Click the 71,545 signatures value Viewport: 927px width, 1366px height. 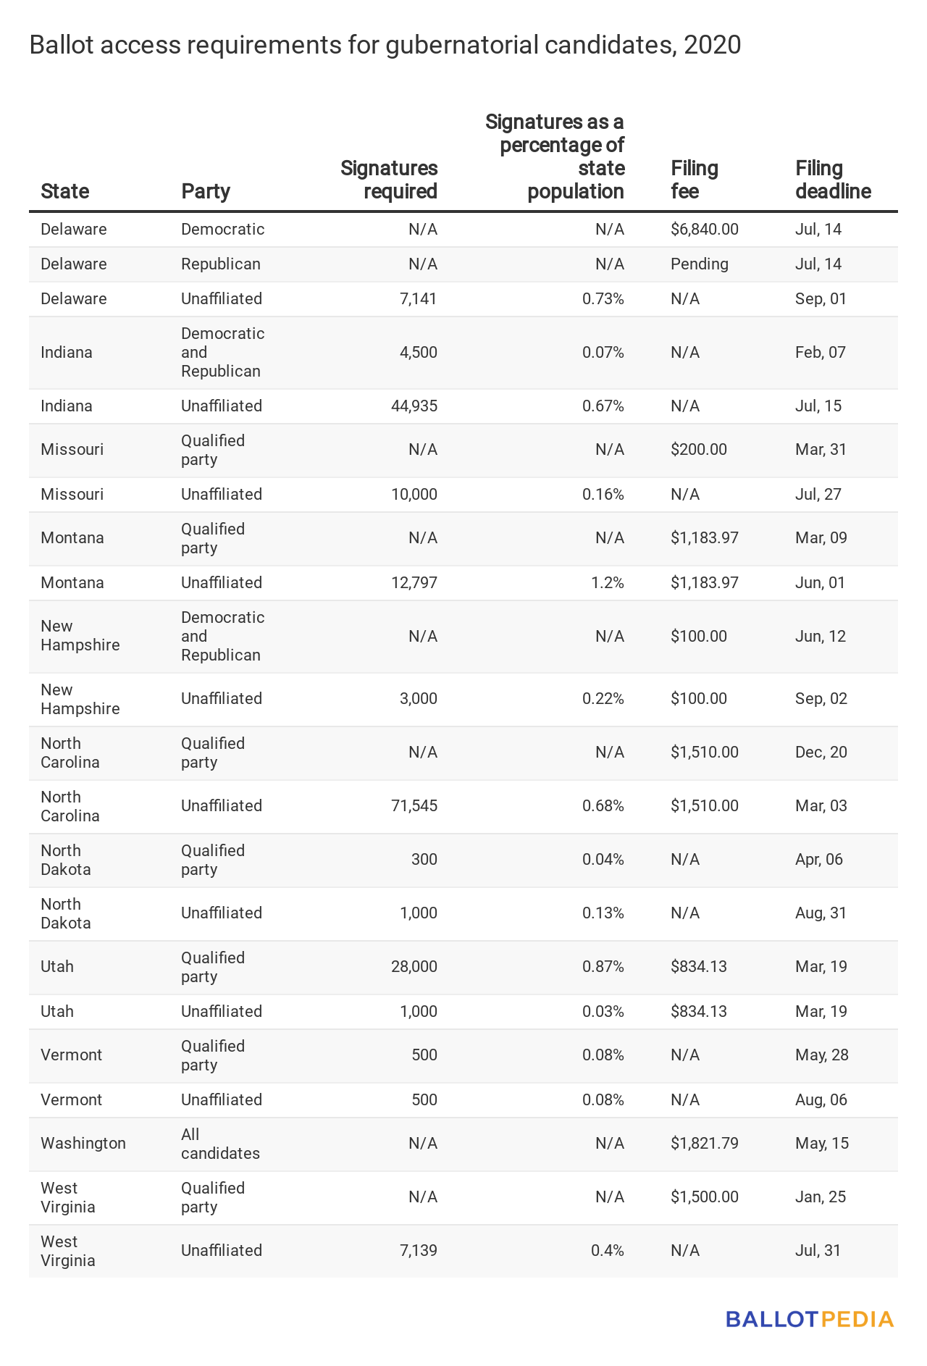click(414, 806)
